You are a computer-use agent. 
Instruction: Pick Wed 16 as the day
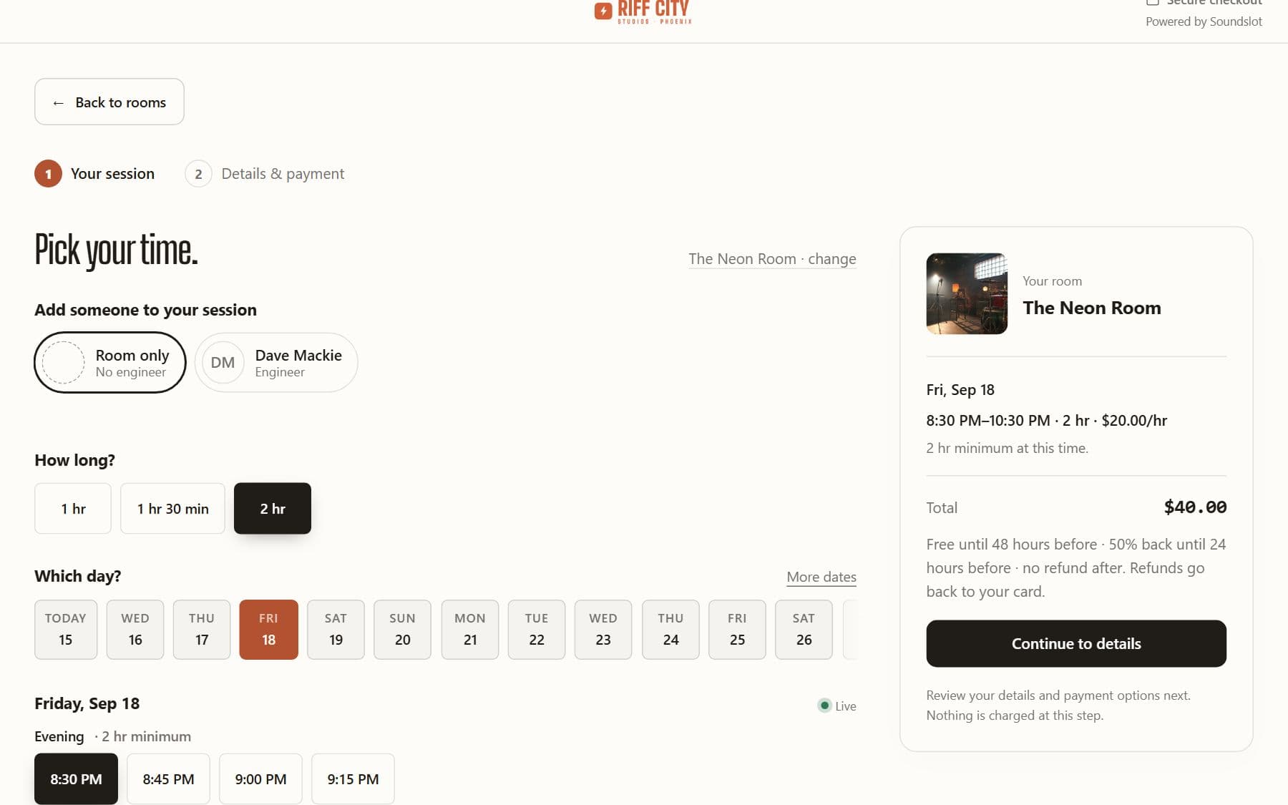135,629
